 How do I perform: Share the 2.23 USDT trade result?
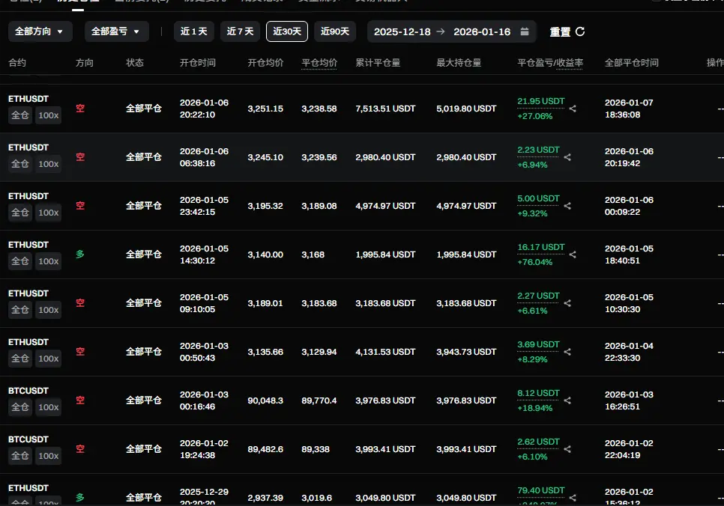(567, 157)
